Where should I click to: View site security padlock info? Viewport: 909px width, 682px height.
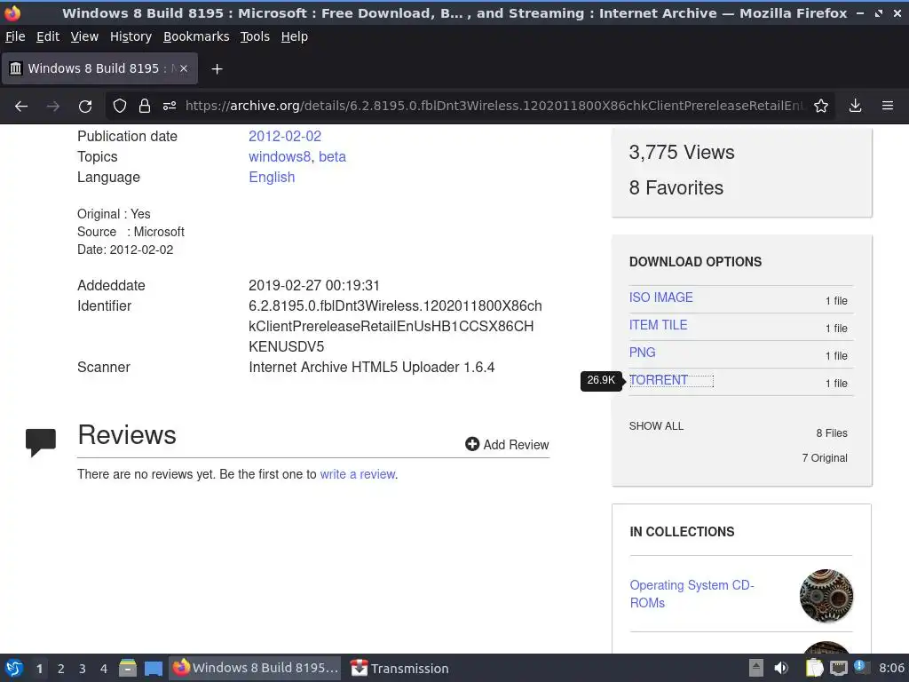point(145,107)
